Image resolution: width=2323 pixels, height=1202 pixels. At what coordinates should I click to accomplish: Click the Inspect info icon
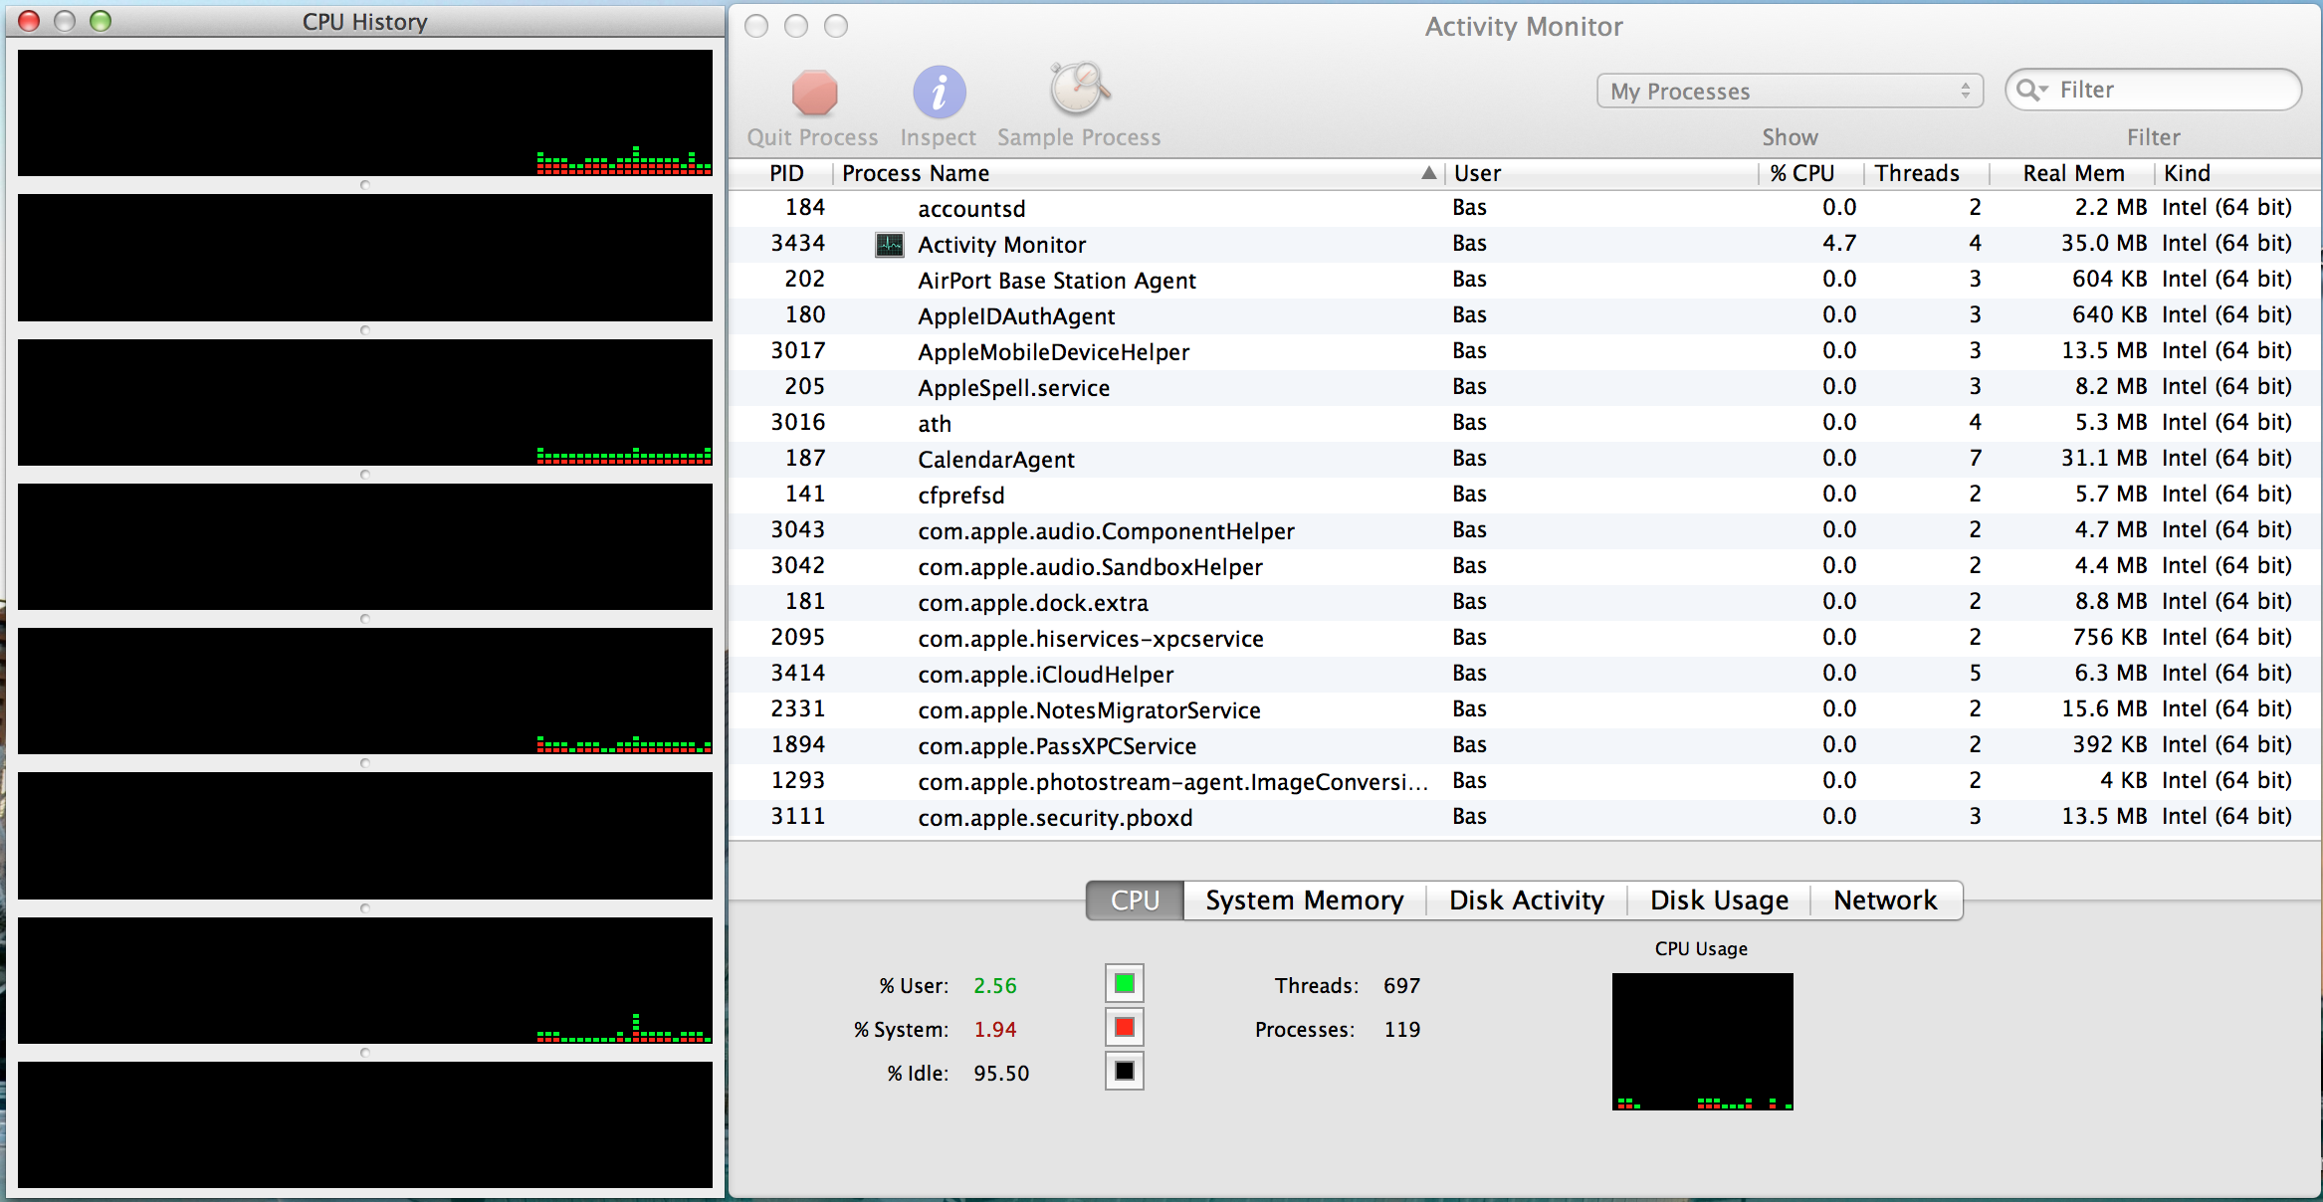(x=939, y=94)
